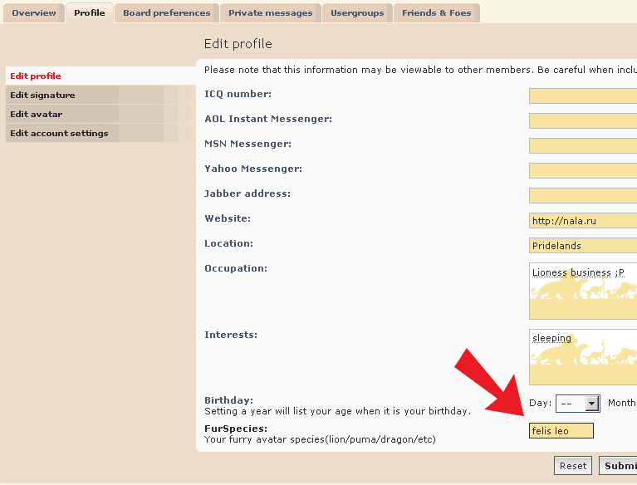637x485 pixels.
Task: Click the FurSpecies field with felis leo
Action: click(x=561, y=431)
